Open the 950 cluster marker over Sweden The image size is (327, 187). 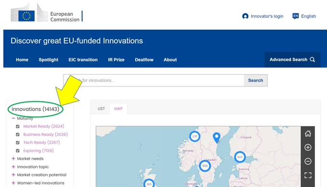205,166
